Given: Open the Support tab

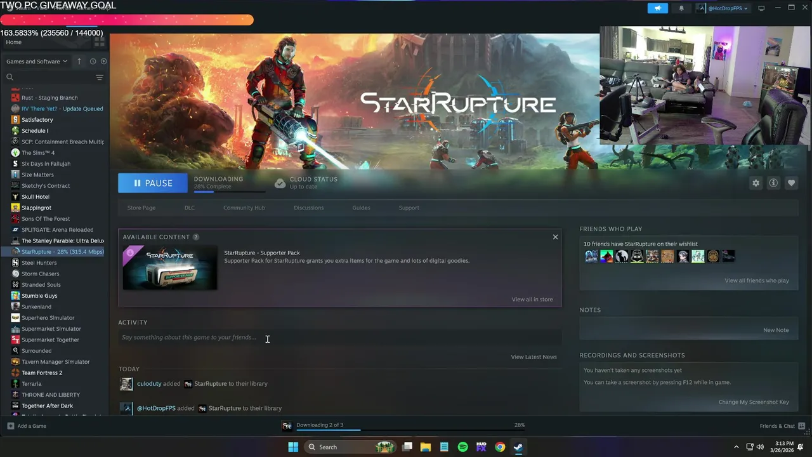Looking at the screenshot, I should click(409, 208).
